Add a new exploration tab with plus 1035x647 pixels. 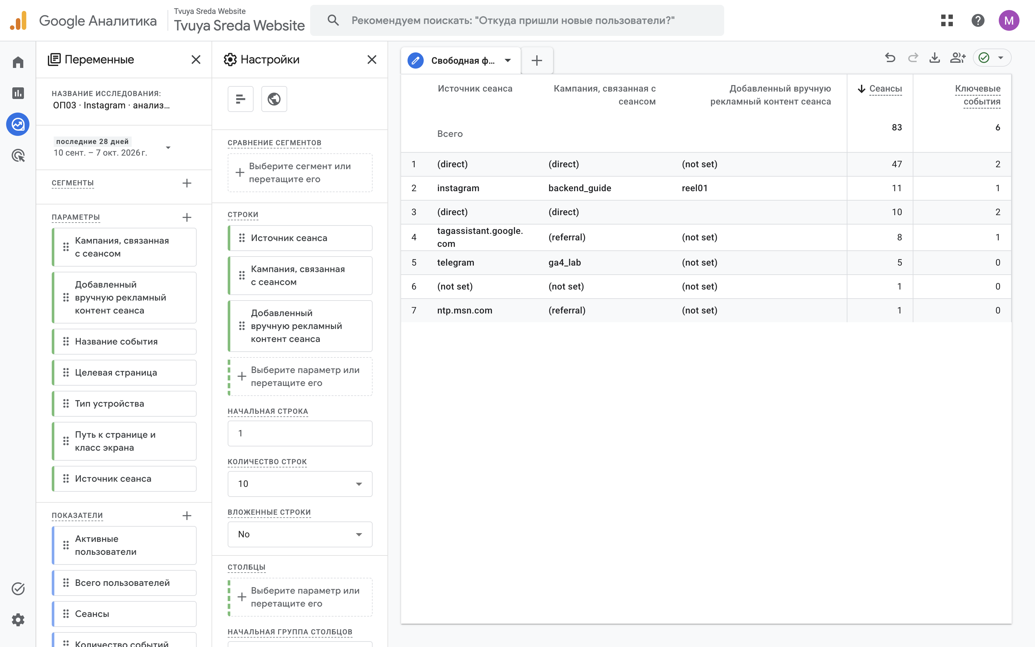(537, 60)
